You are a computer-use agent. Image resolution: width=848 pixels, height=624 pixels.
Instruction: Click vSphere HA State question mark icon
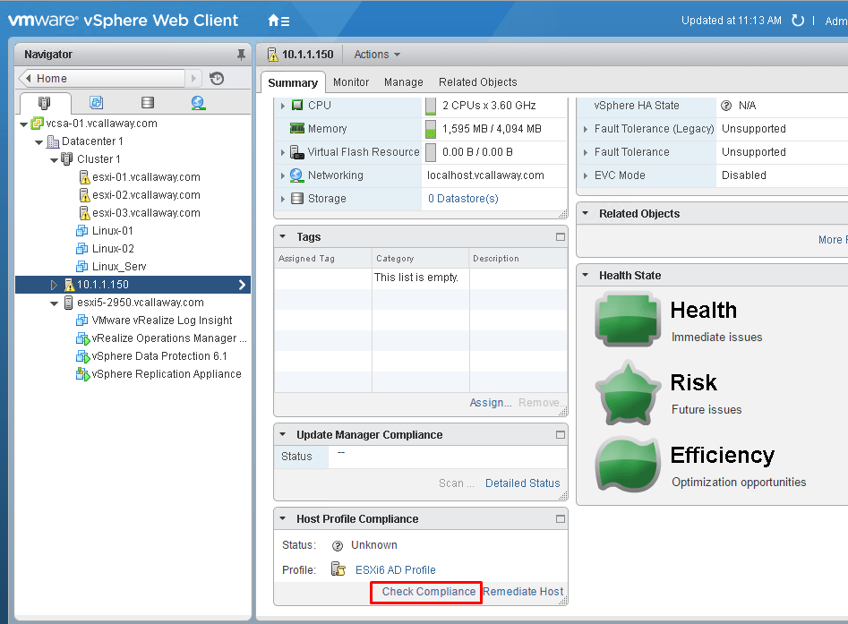click(x=726, y=106)
